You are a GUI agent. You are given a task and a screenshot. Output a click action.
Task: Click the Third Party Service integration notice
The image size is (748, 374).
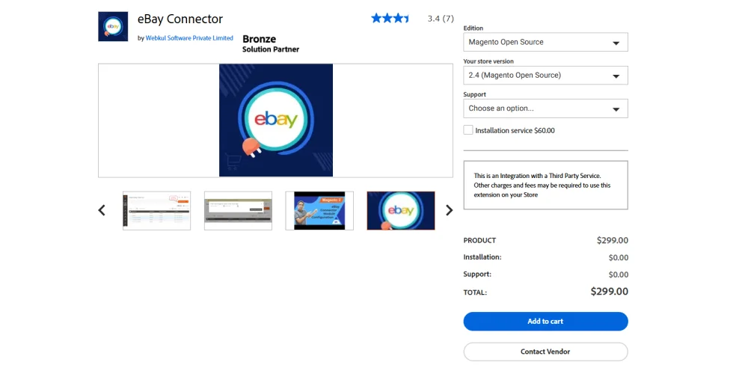pyautogui.click(x=545, y=185)
